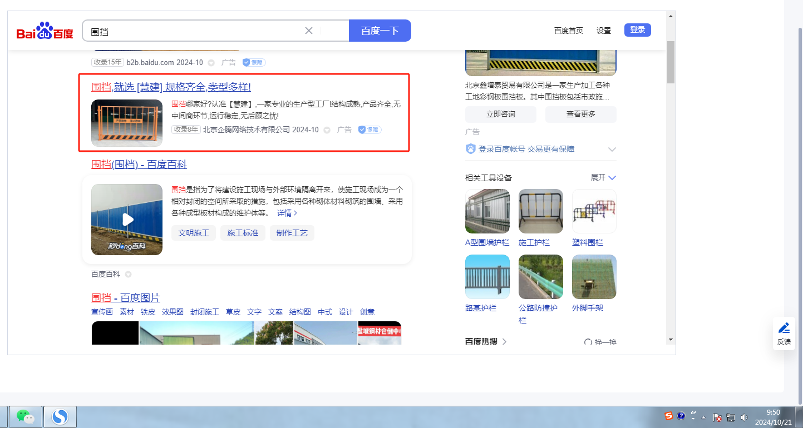Select the 中式 image filter
This screenshot has height=428, width=803.
[x=325, y=312]
